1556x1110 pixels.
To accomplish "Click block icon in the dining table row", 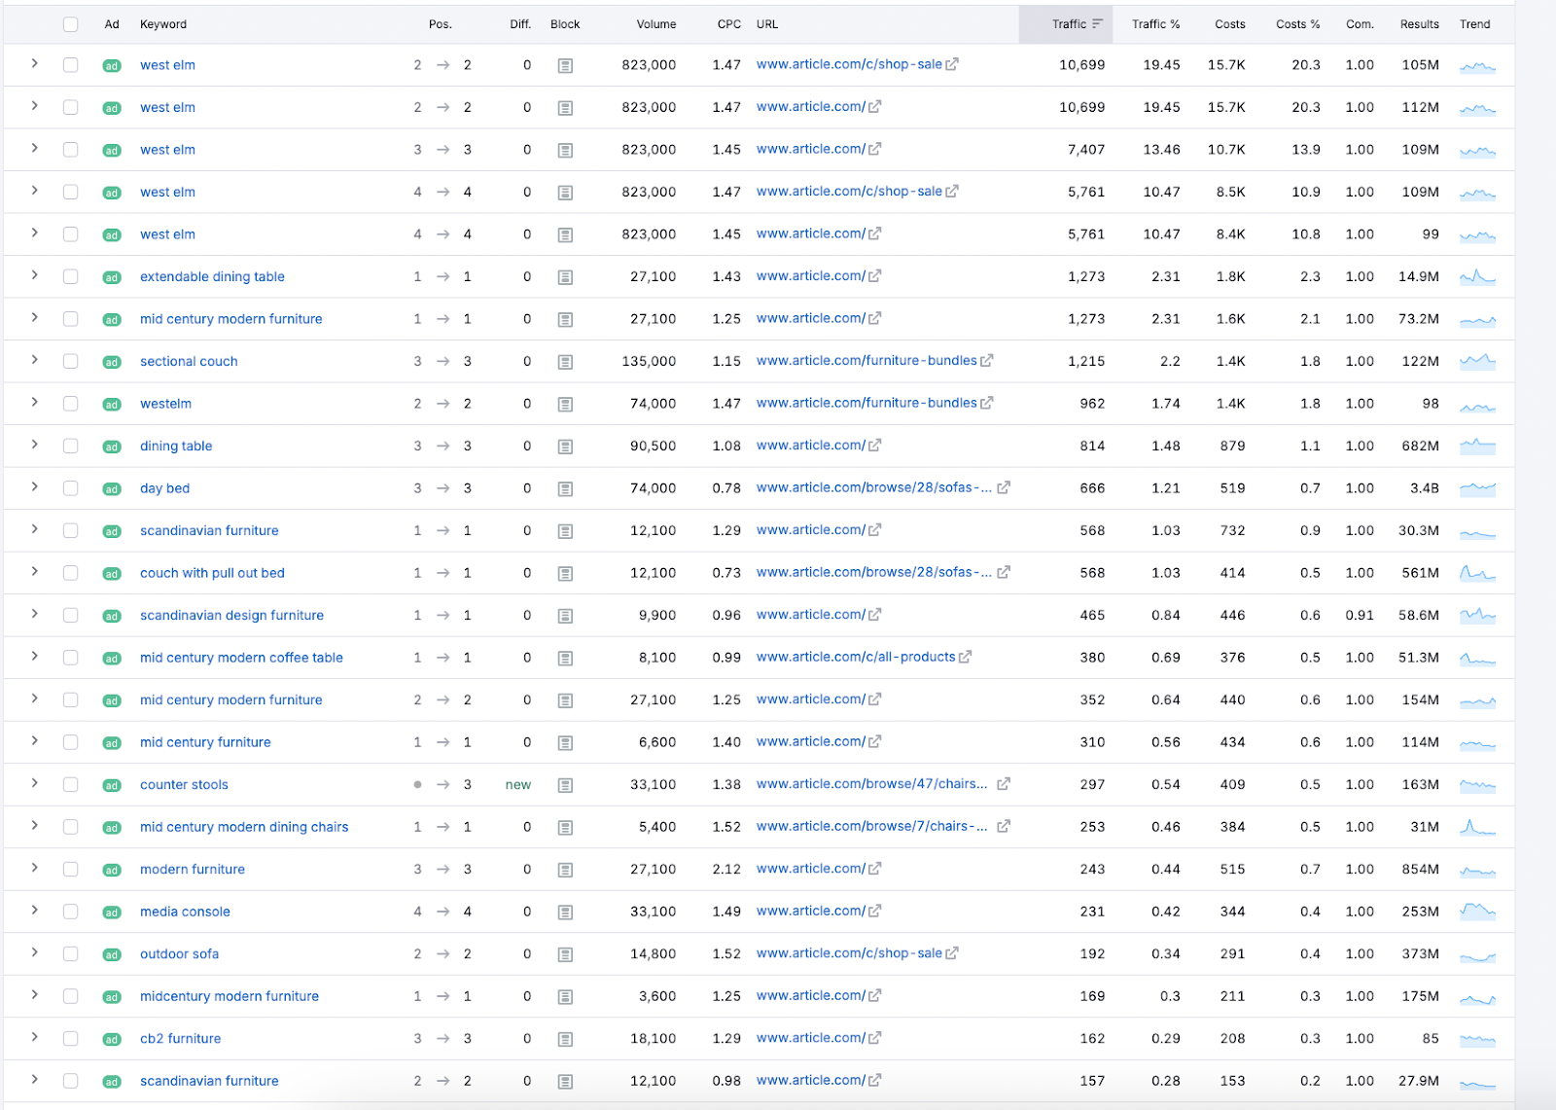I will tap(565, 447).
